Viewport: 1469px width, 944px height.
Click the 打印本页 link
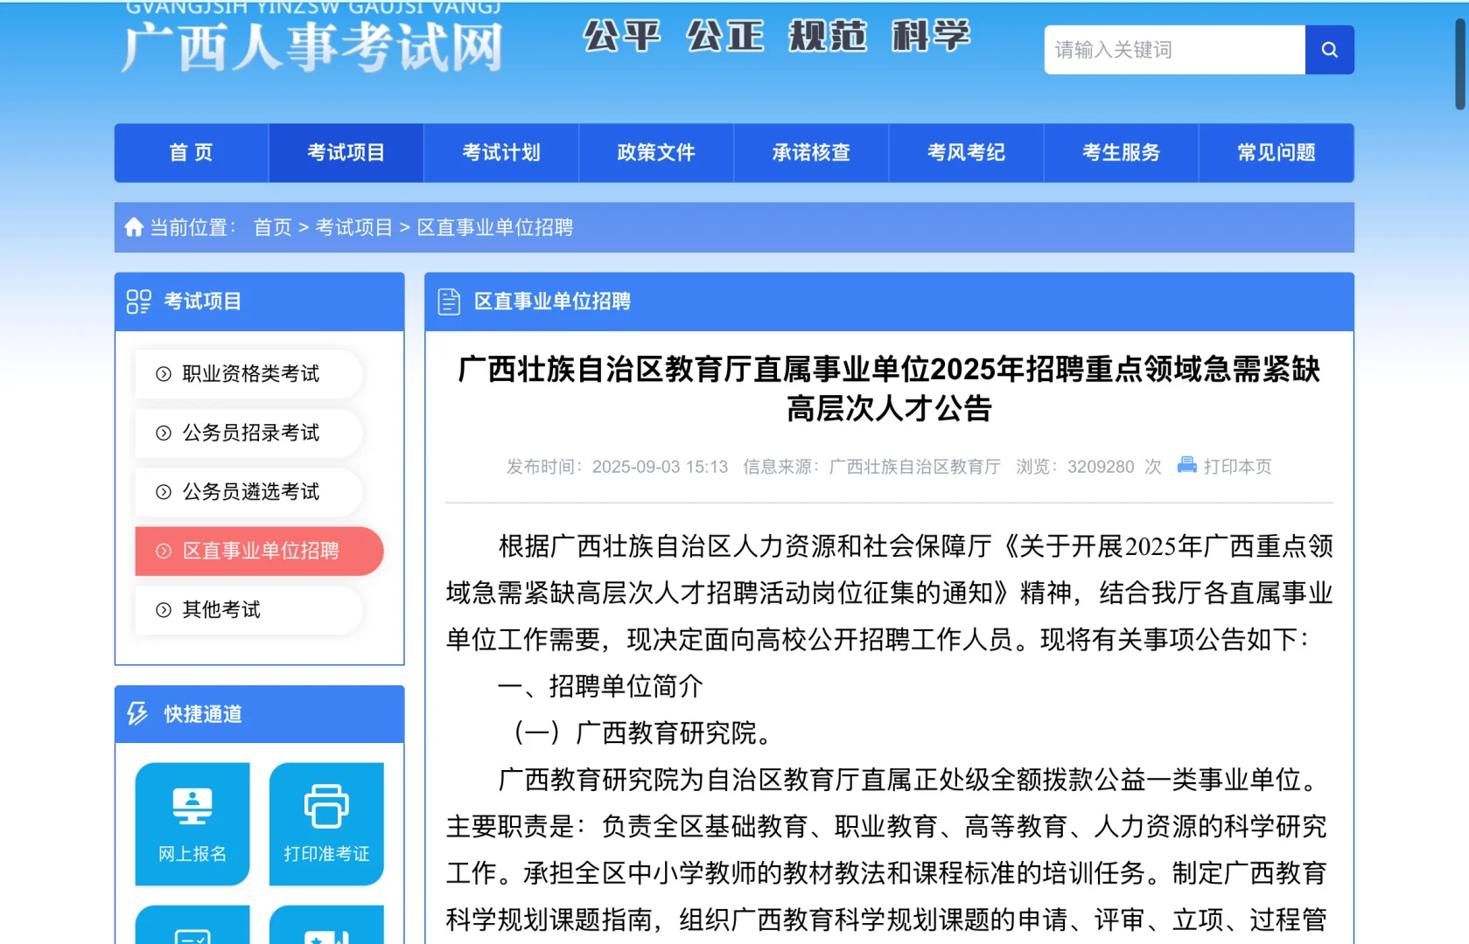[x=1237, y=466]
